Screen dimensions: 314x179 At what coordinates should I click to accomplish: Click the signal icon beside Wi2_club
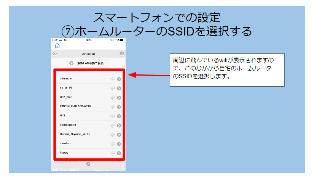pos(112,98)
